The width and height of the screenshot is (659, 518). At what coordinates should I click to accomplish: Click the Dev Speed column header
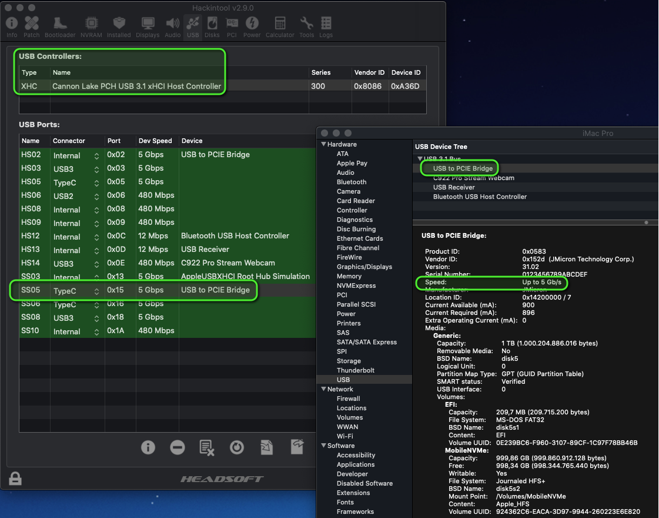[x=155, y=141]
